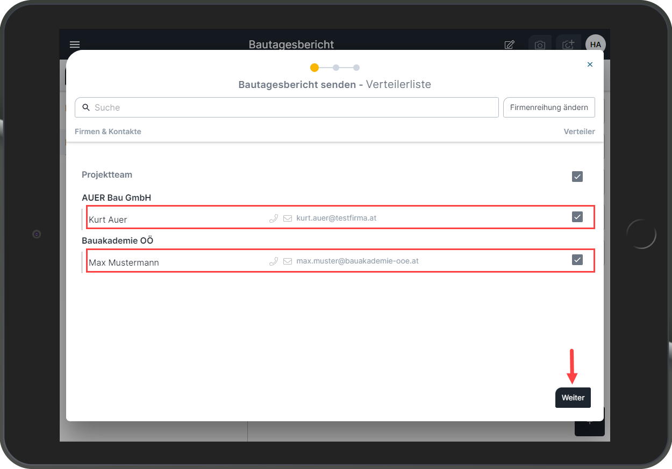Click mail icon for Max Mustermann
Viewport: 672px width, 469px height.
[288, 261]
